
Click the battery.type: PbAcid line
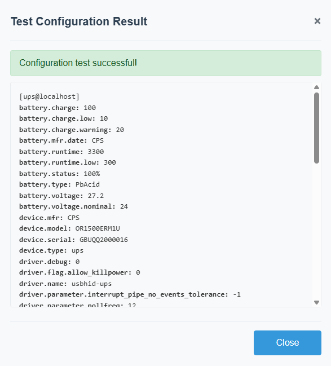[x=59, y=184]
